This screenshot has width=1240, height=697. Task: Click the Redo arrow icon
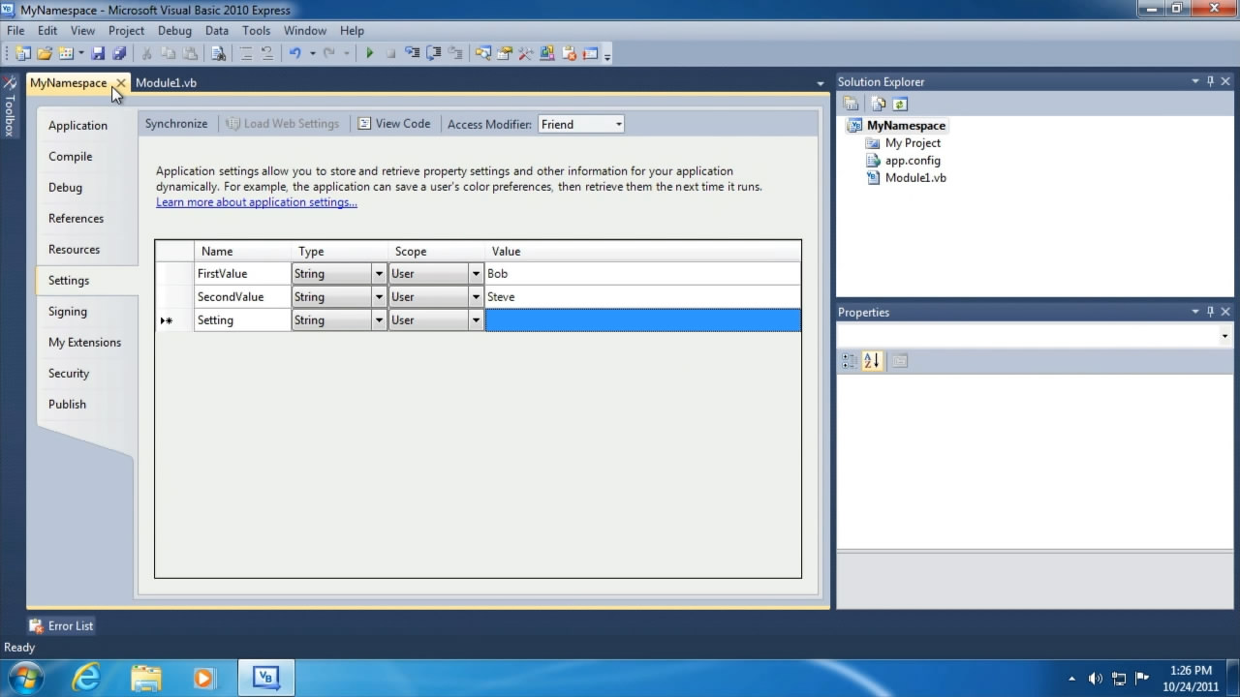(329, 53)
